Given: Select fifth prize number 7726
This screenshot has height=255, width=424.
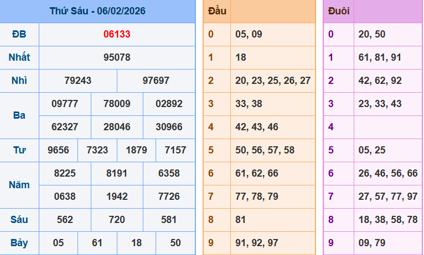Looking at the screenshot, I should coord(169,196).
